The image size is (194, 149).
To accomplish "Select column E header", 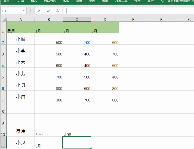I will 133,20.
